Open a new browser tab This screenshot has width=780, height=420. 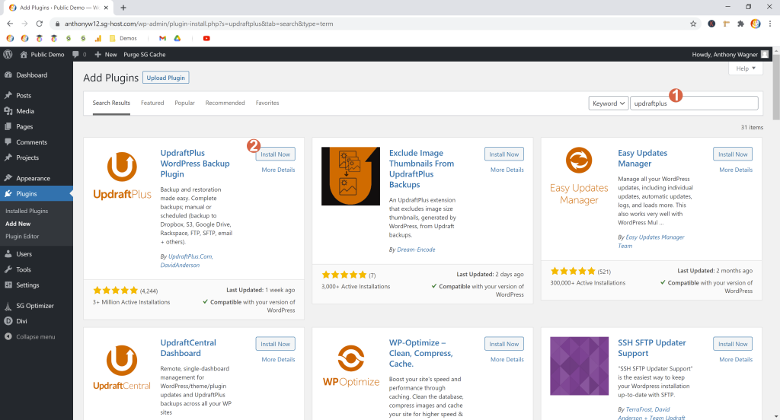123,8
